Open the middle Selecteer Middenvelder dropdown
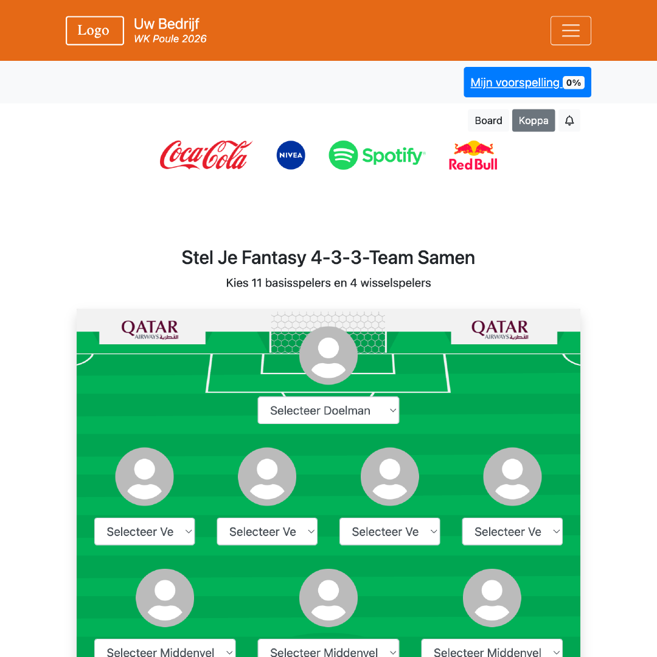The image size is (657, 657). coord(328,651)
